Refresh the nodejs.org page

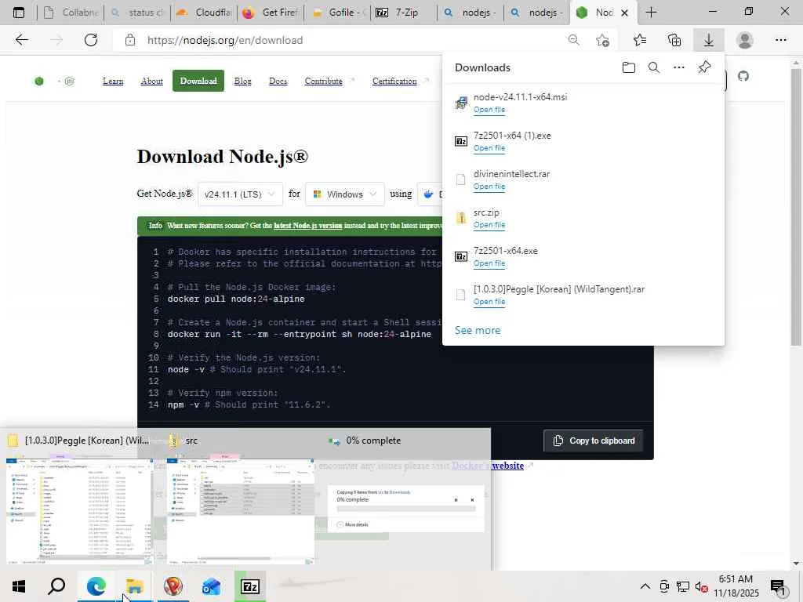click(91, 40)
